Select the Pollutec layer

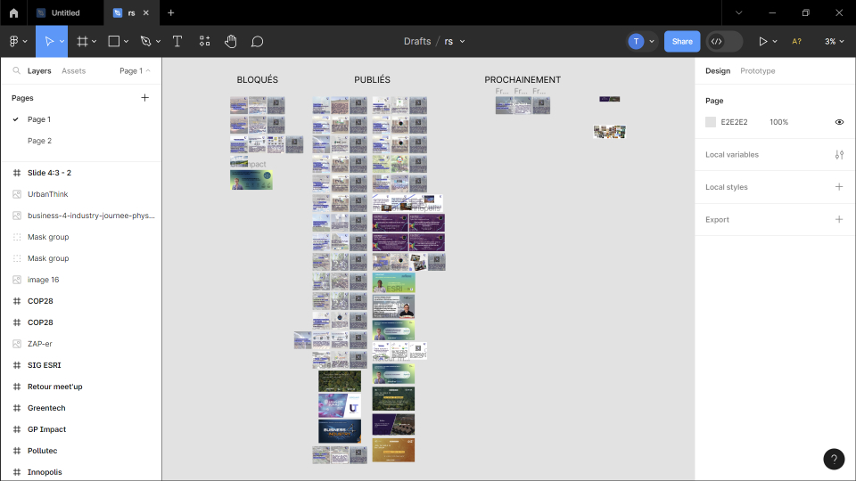(x=42, y=451)
